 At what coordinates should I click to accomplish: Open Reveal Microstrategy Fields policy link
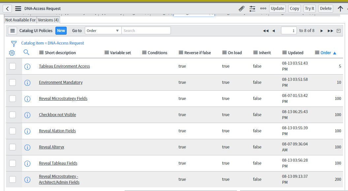(63, 99)
